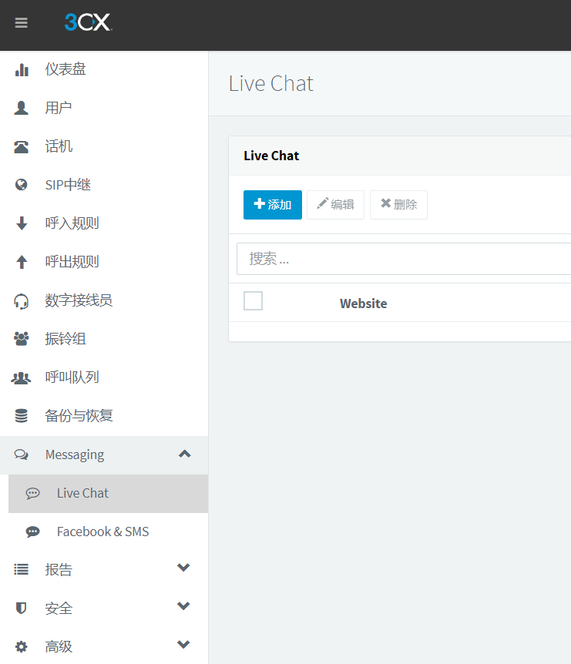571x664 pixels.
Task: Open the 仪表盘 dashboard chart icon
Action: coord(22,69)
